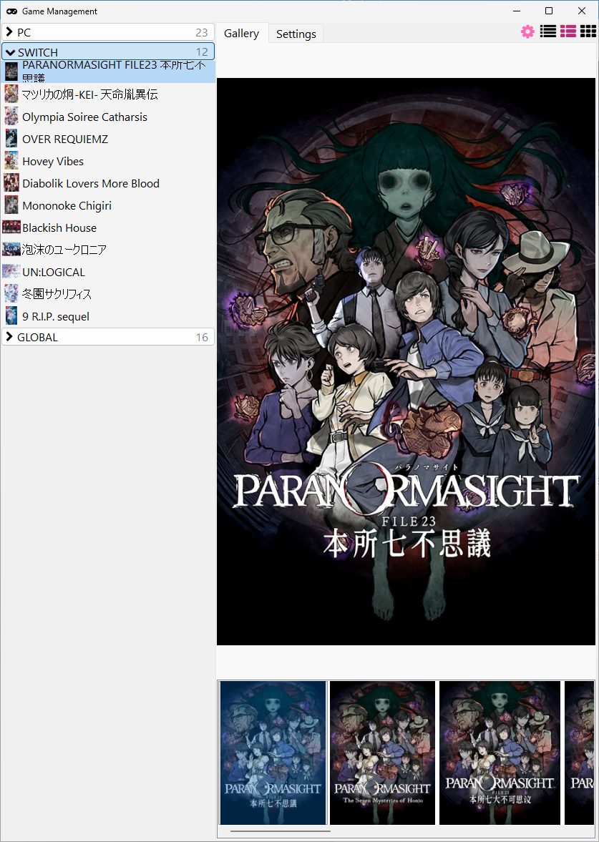Open the pink gear settings icon
Screen dimensions: 599x842
(527, 32)
